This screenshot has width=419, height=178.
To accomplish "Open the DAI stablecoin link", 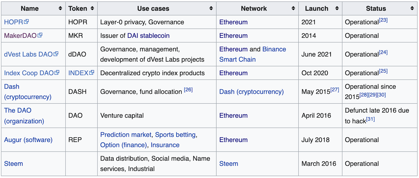I will tap(148, 36).
